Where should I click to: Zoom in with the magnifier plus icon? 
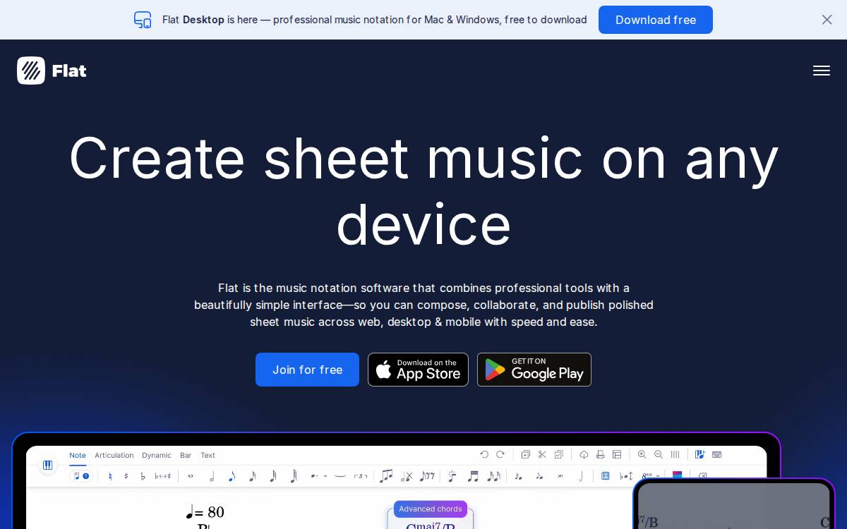pos(642,455)
